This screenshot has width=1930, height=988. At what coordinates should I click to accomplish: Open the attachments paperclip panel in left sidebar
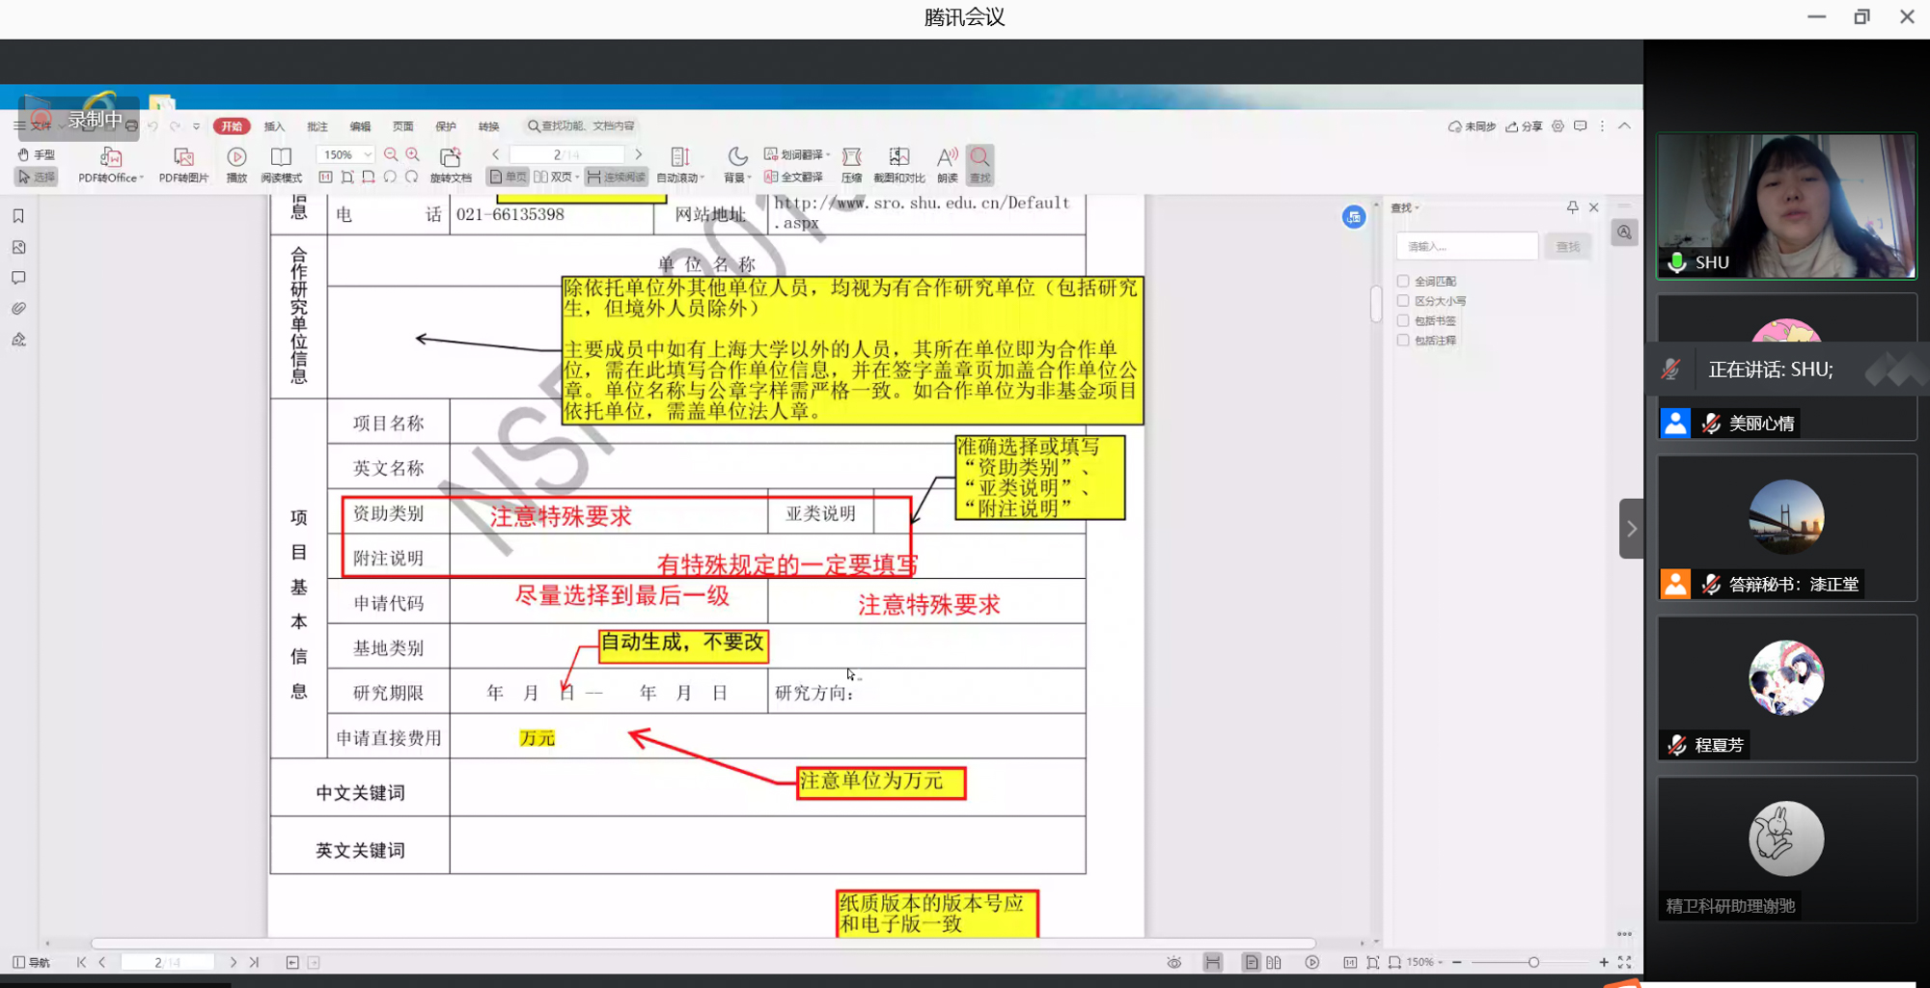pyautogui.click(x=18, y=309)
